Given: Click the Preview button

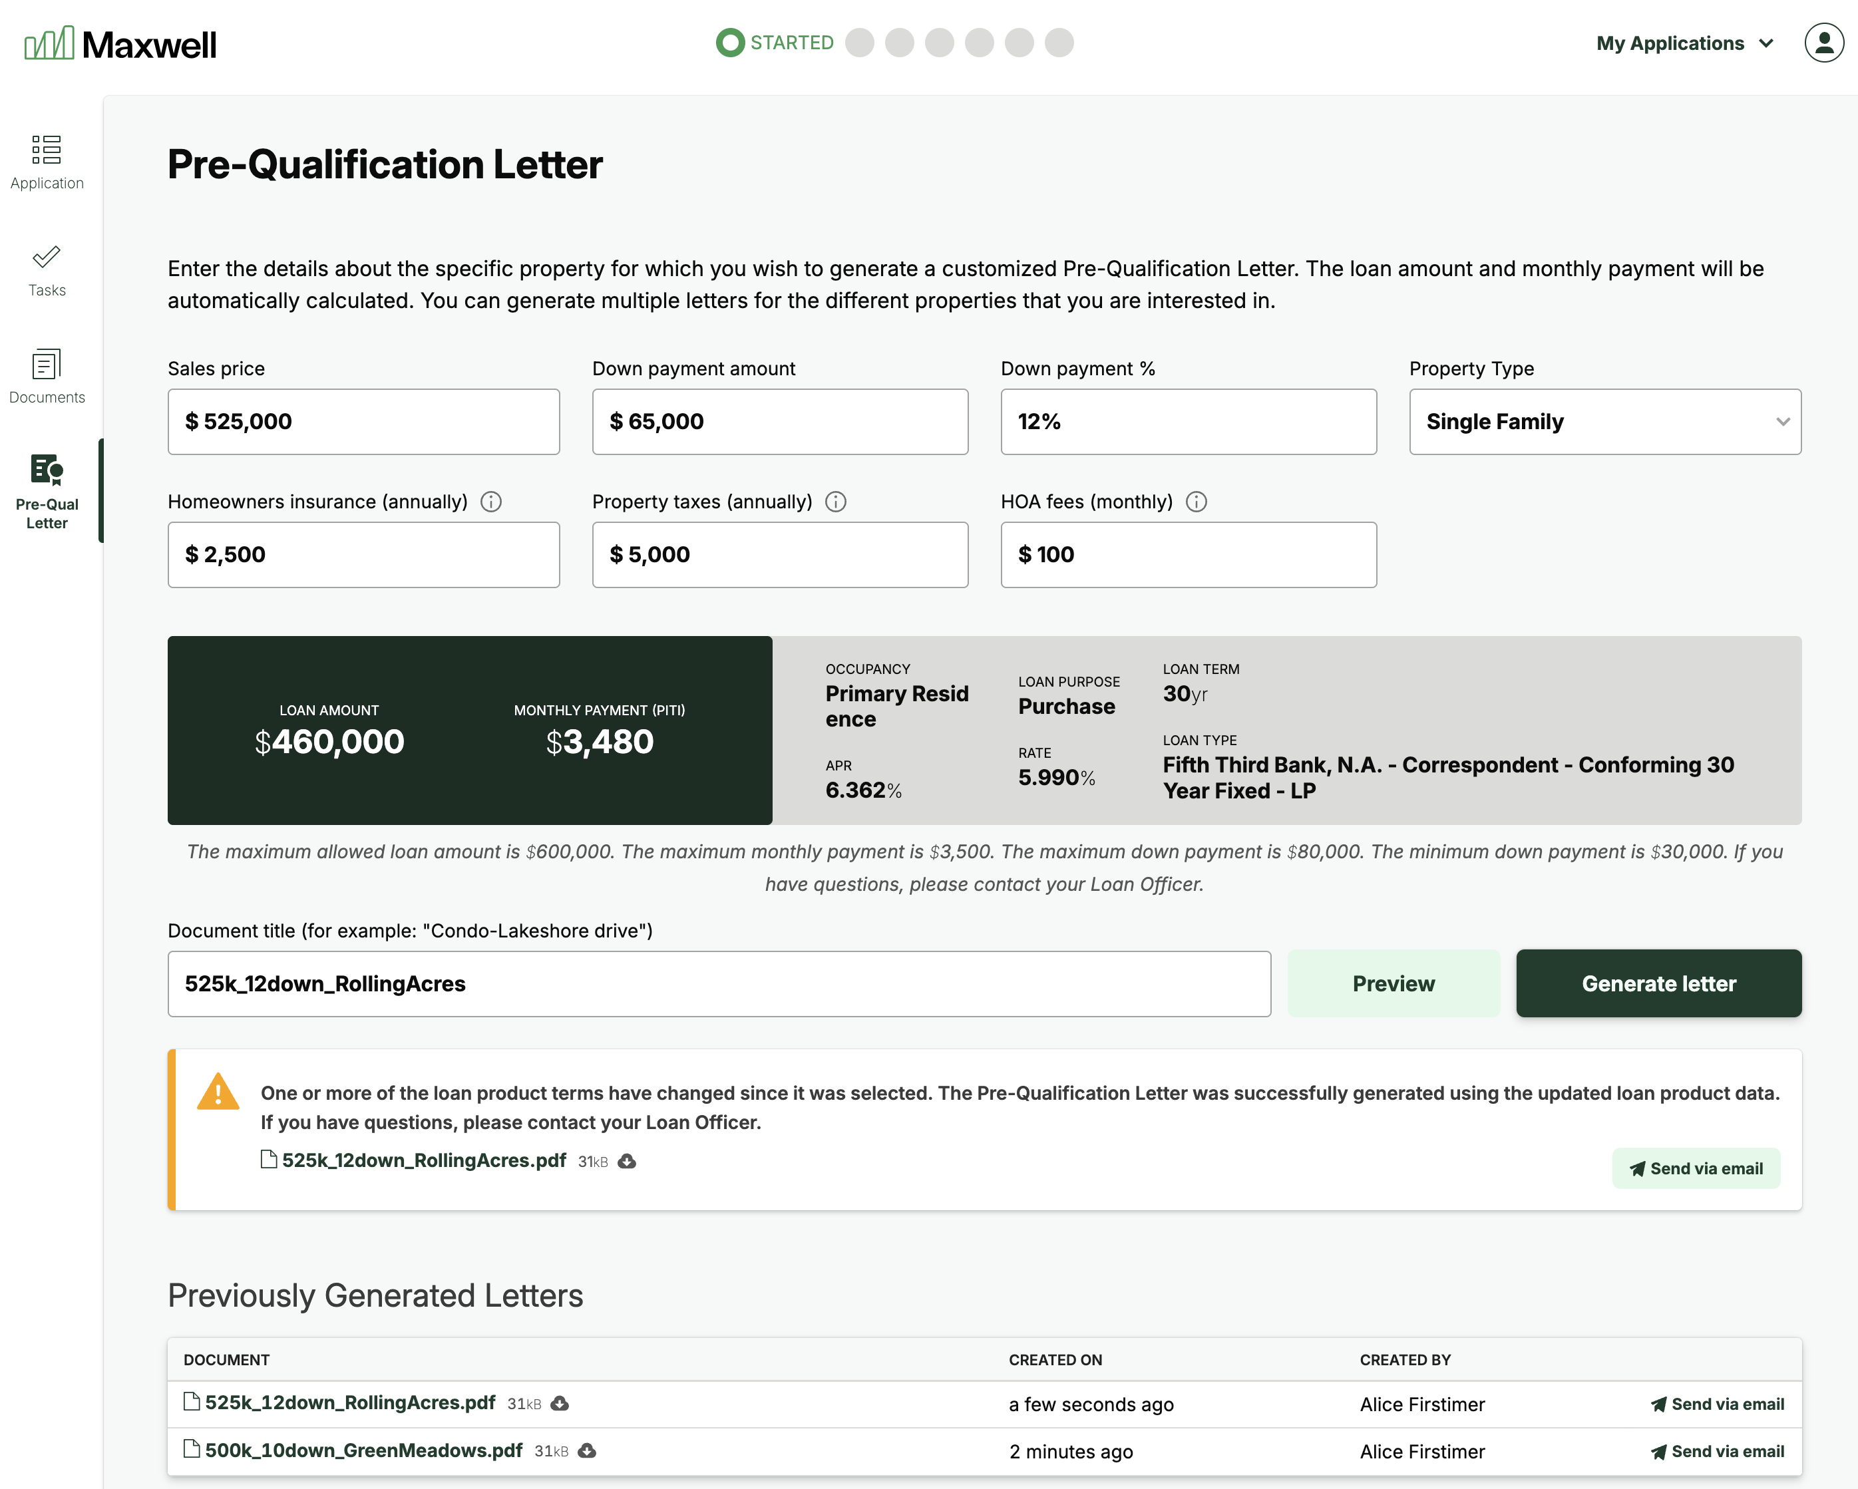Looking at the screenshot, I should click(1393, 983).
